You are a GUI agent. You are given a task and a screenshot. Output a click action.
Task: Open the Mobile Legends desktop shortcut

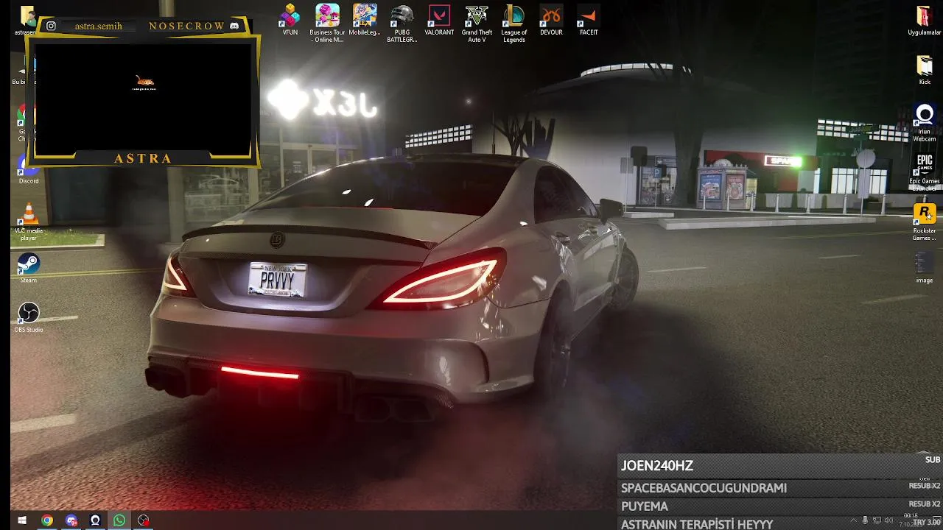(x=364, y=20)
